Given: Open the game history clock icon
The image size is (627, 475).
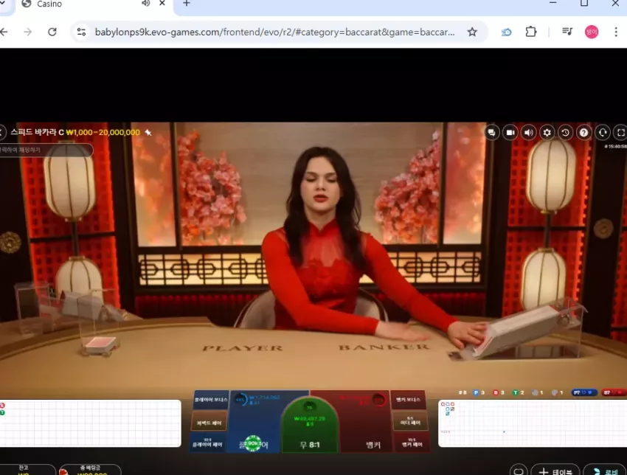Looking at the screenshot, I should 565,132.
